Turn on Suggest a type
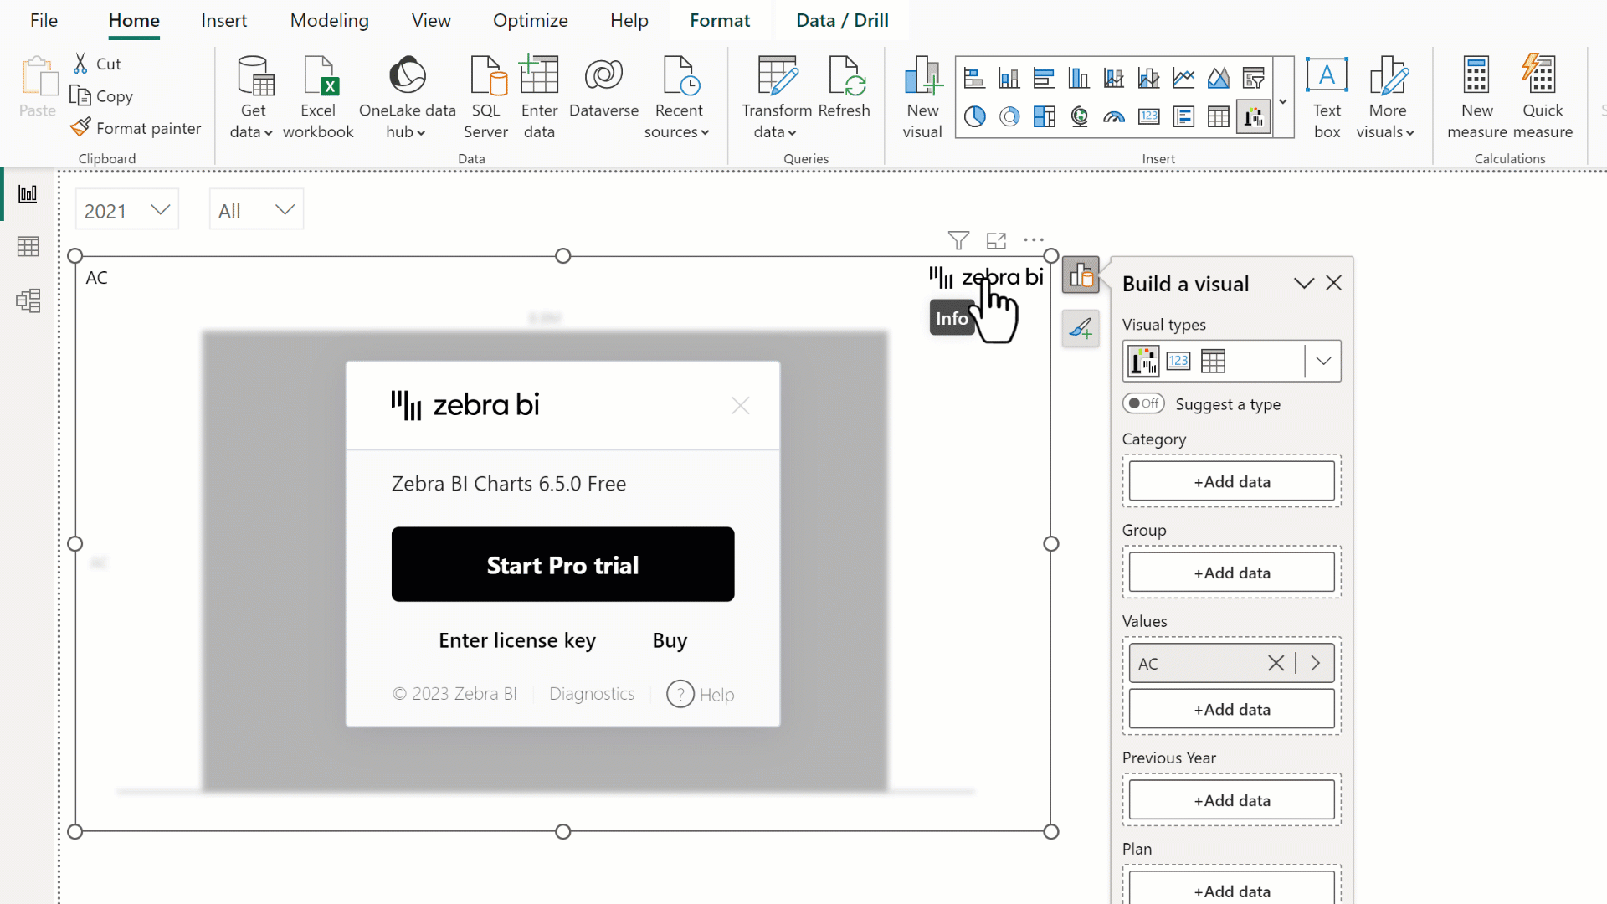 1143,403
